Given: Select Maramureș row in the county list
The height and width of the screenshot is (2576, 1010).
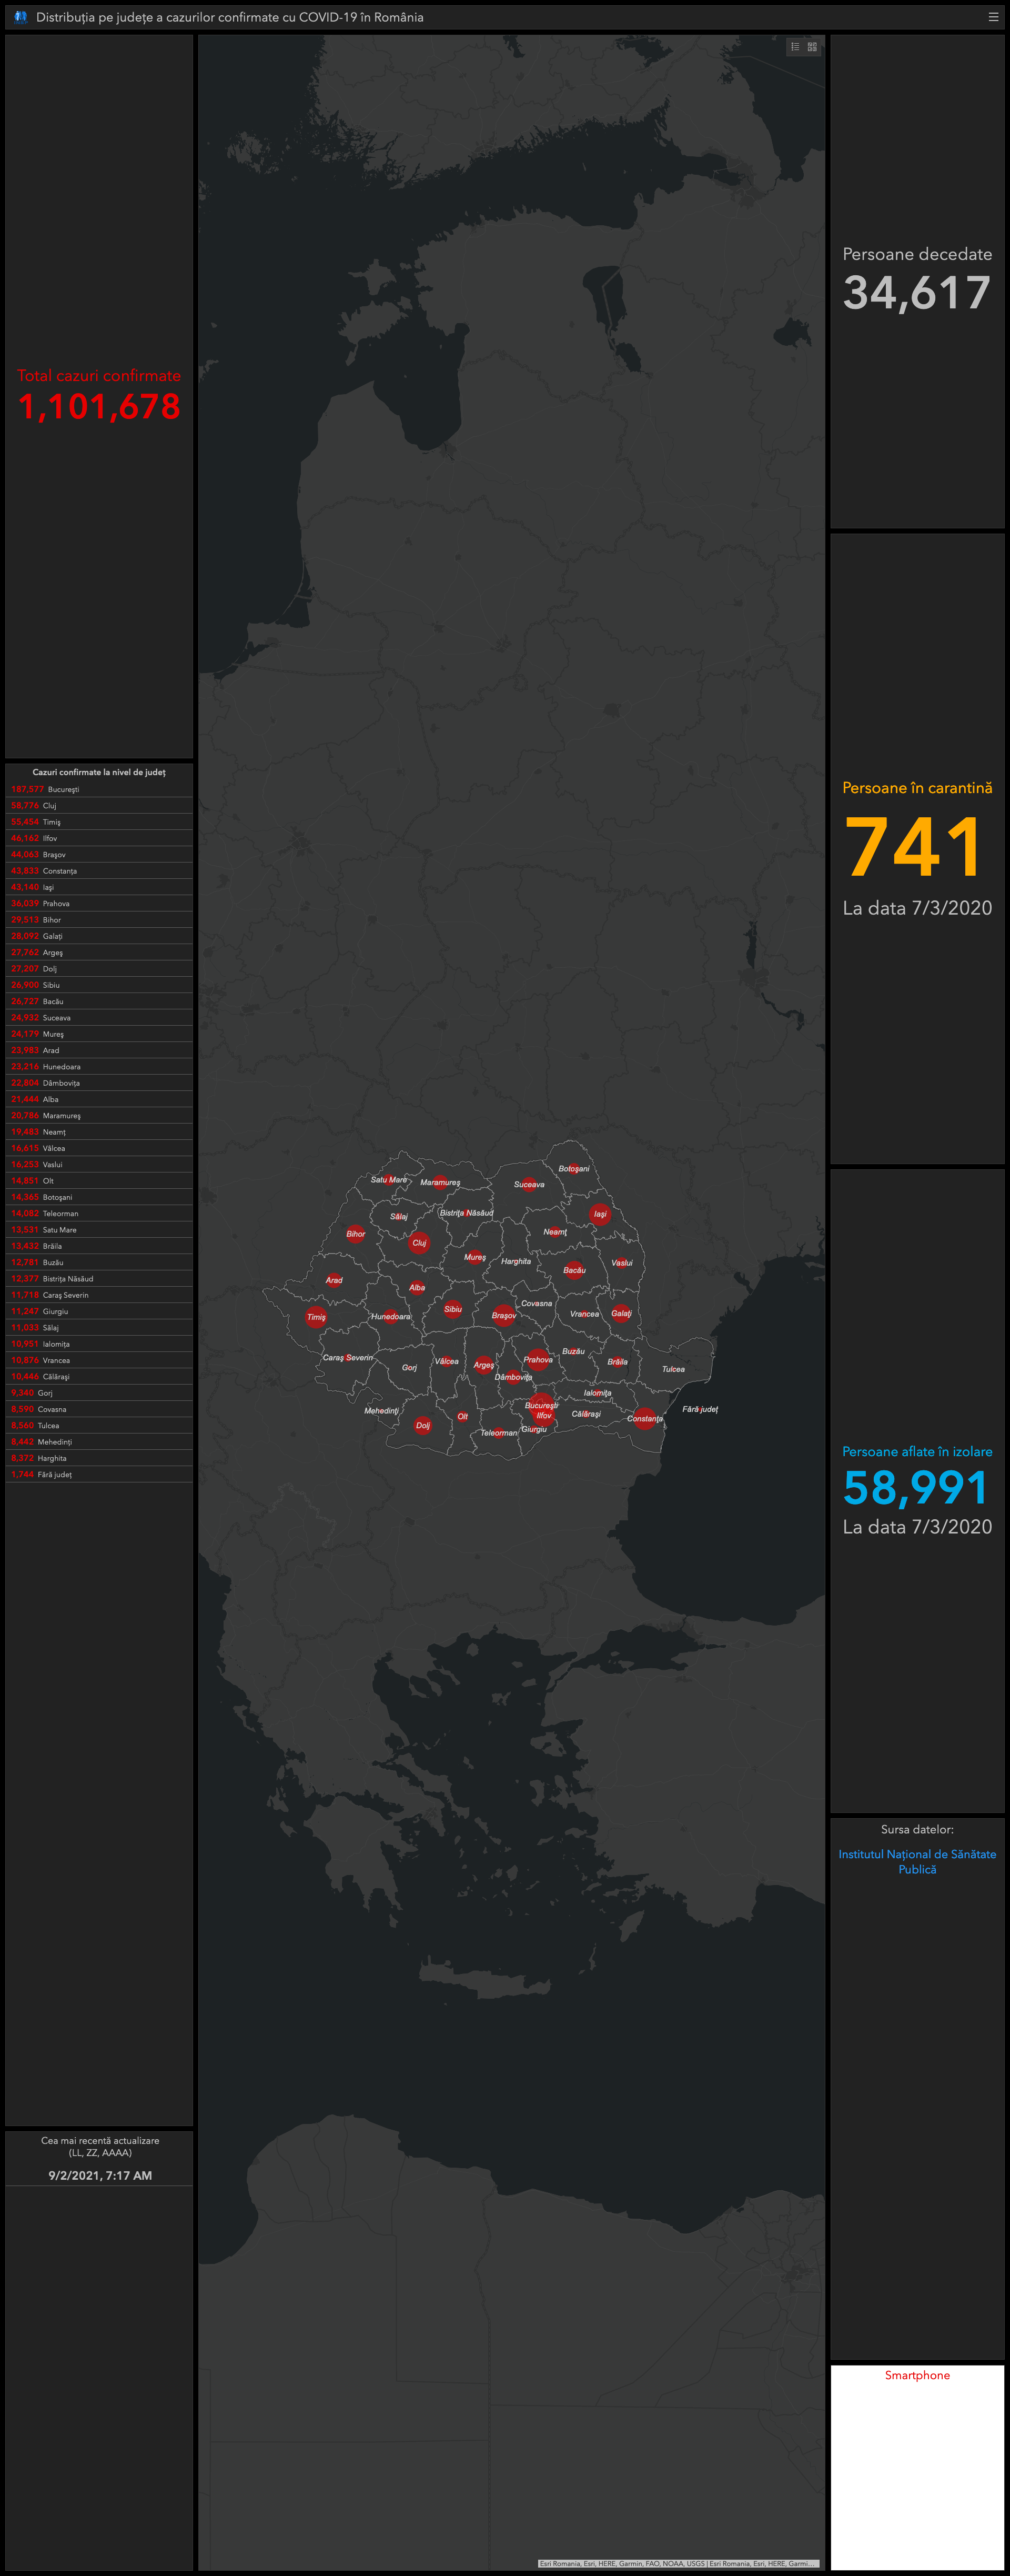Looking at the screenshot, I should 99,1115.
